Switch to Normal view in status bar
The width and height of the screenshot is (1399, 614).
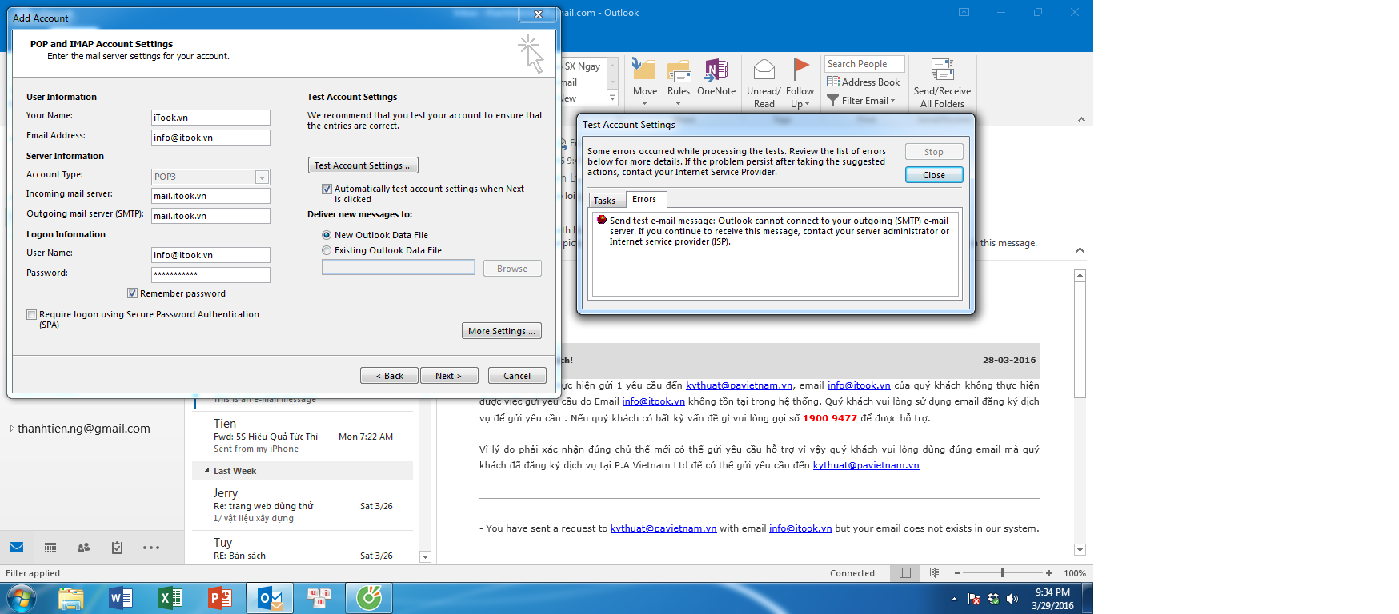[x=905, y=573]
